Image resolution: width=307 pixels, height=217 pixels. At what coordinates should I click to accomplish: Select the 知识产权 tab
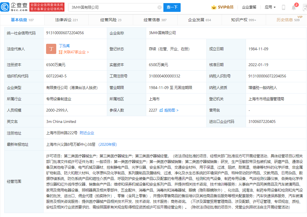coord(244,20)
